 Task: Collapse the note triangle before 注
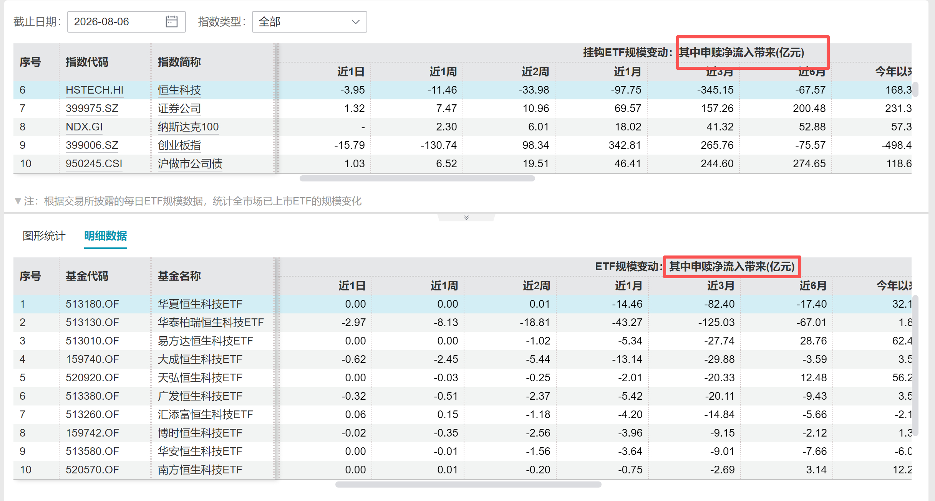18,201
